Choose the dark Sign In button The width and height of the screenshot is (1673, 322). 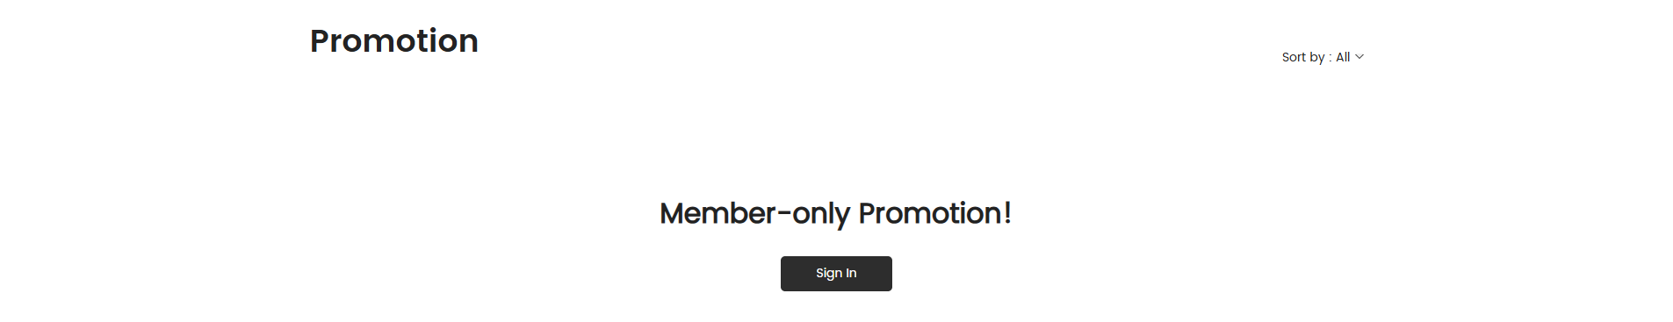(836, 274)
